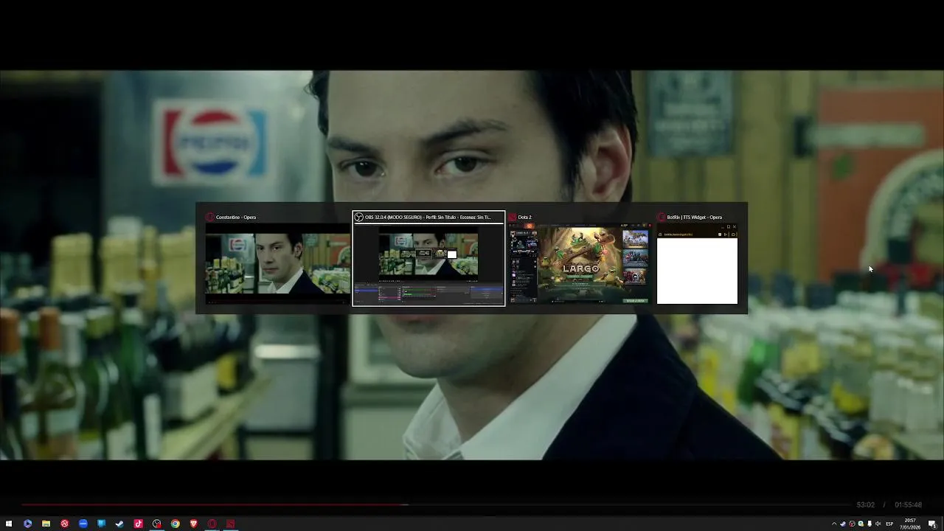Open Dota 2 from the taskbar
This screenshot has width=944, height=531.
230,524
